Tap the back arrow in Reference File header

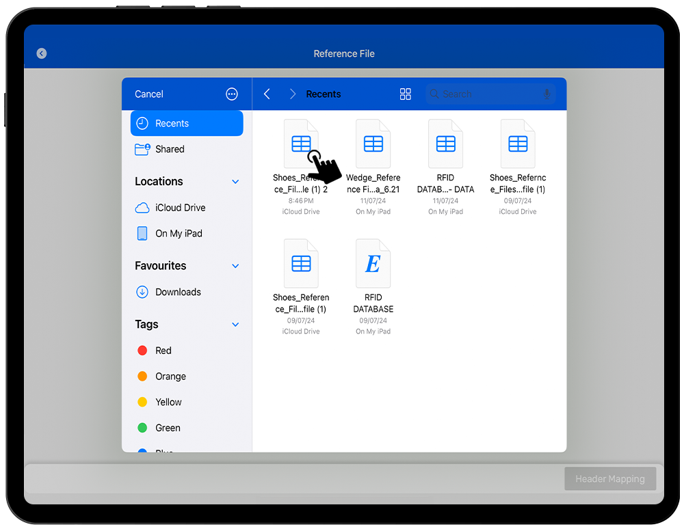tap(42, 53)
